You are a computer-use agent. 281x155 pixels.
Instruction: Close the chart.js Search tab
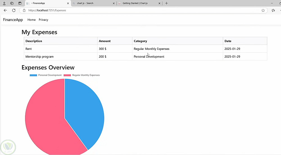pyautogui.click(x=114, y=3)
